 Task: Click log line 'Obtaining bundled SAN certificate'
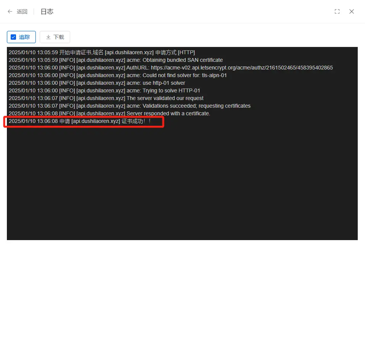tap(116, 60)
